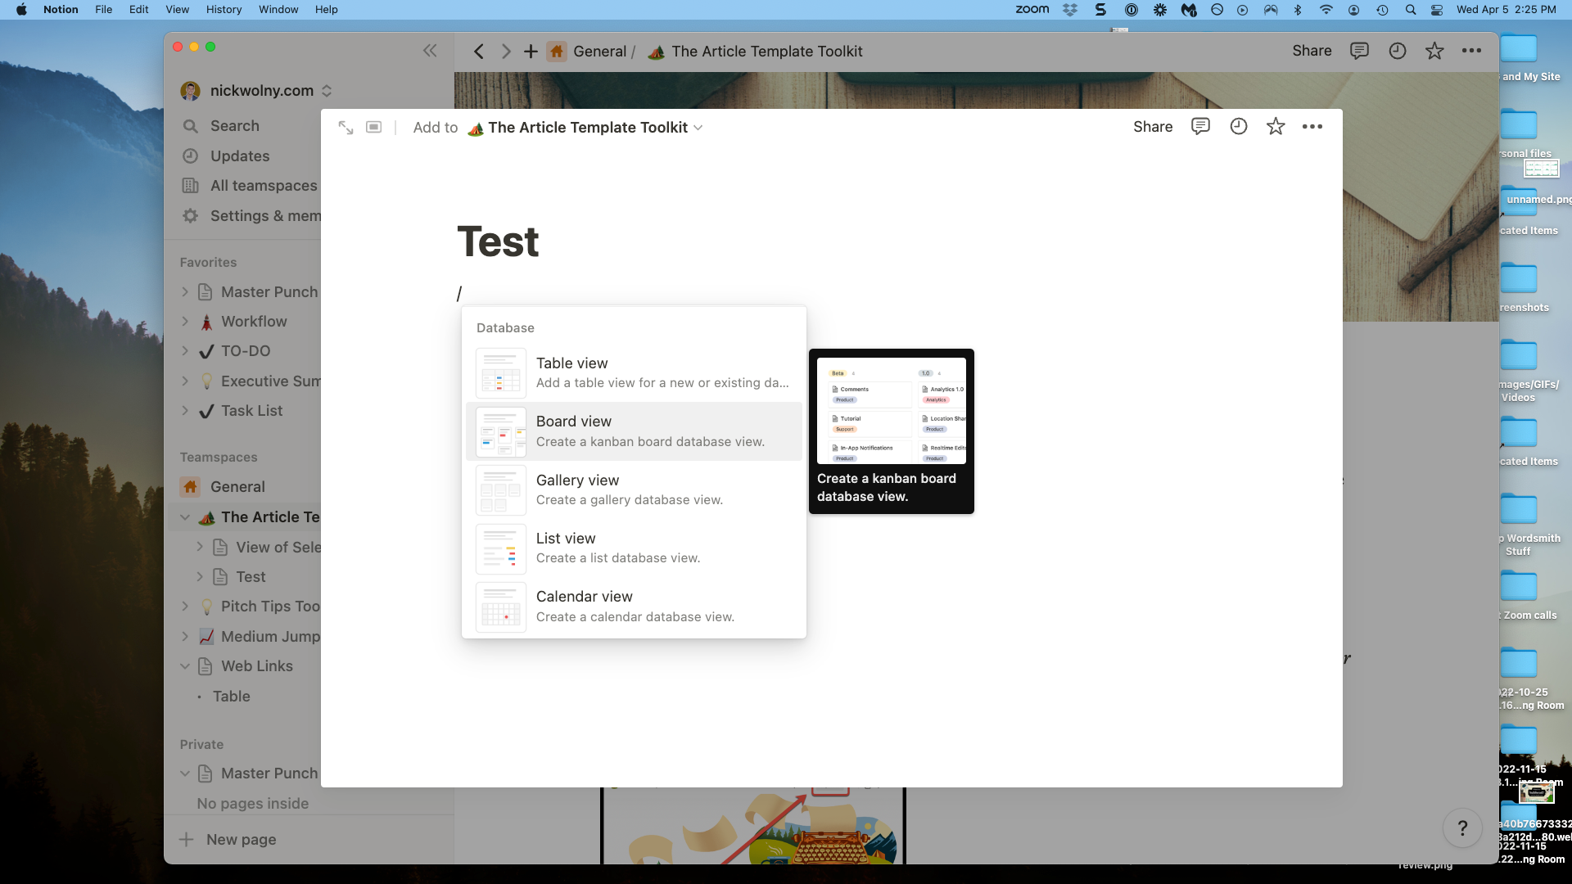Image resolution: width=1572 pixels, height=884 pixels.
Task: Open the Search field in sidebar
Action: (x=234, y=126)
